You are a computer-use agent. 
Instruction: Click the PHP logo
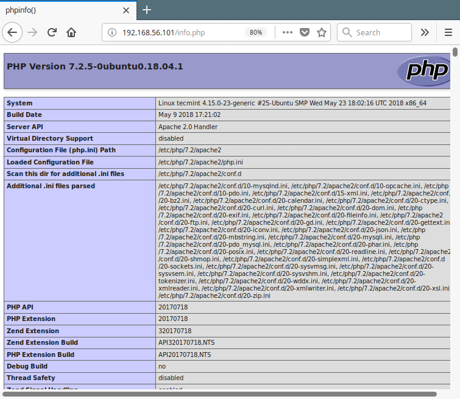click(425, 71)
